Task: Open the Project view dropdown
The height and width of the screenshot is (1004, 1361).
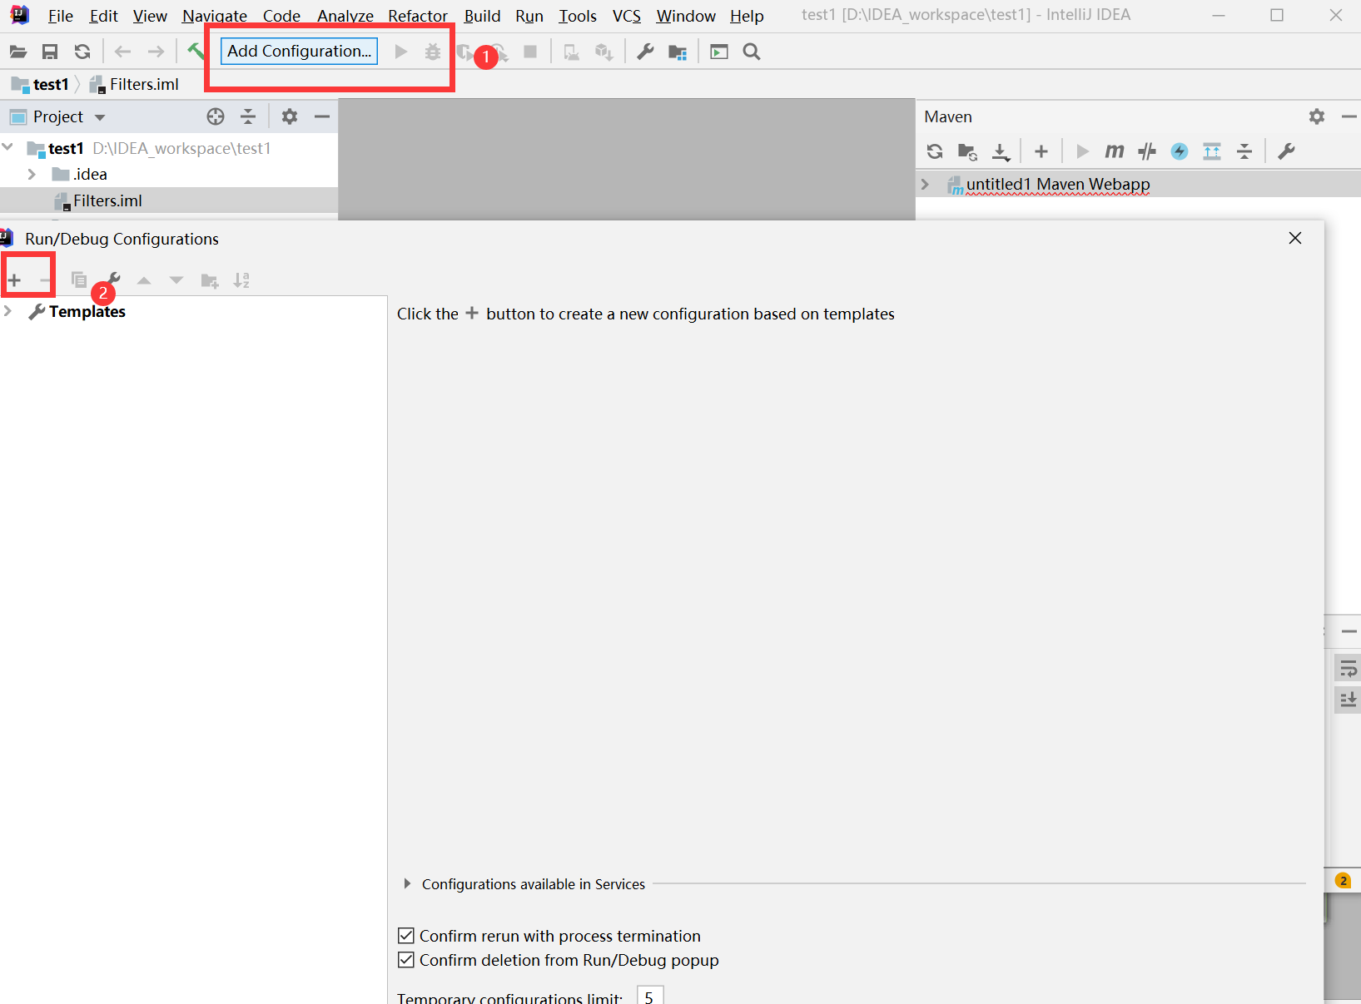Action: (100, 117)
